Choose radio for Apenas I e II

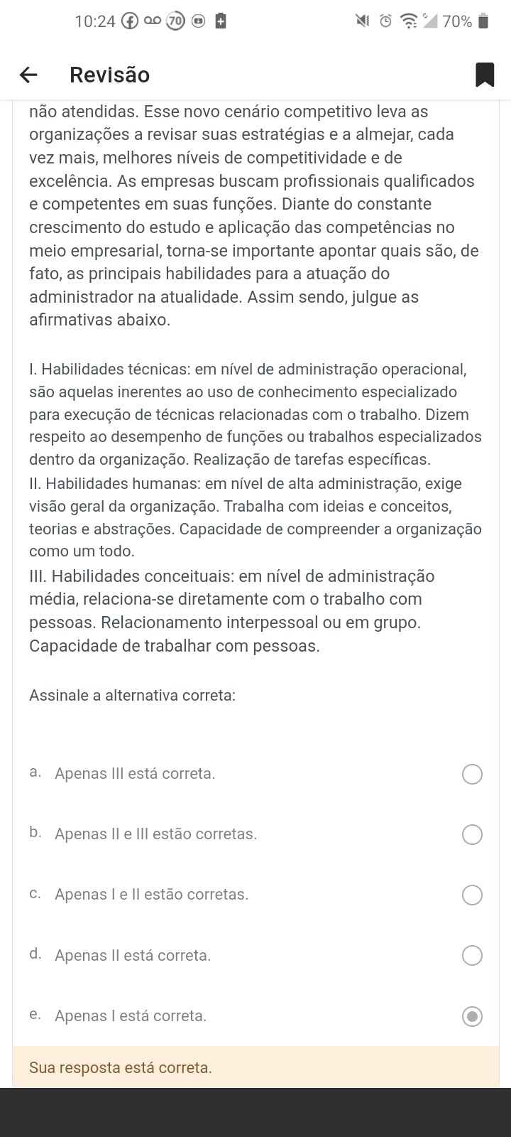tap(472, 895)
